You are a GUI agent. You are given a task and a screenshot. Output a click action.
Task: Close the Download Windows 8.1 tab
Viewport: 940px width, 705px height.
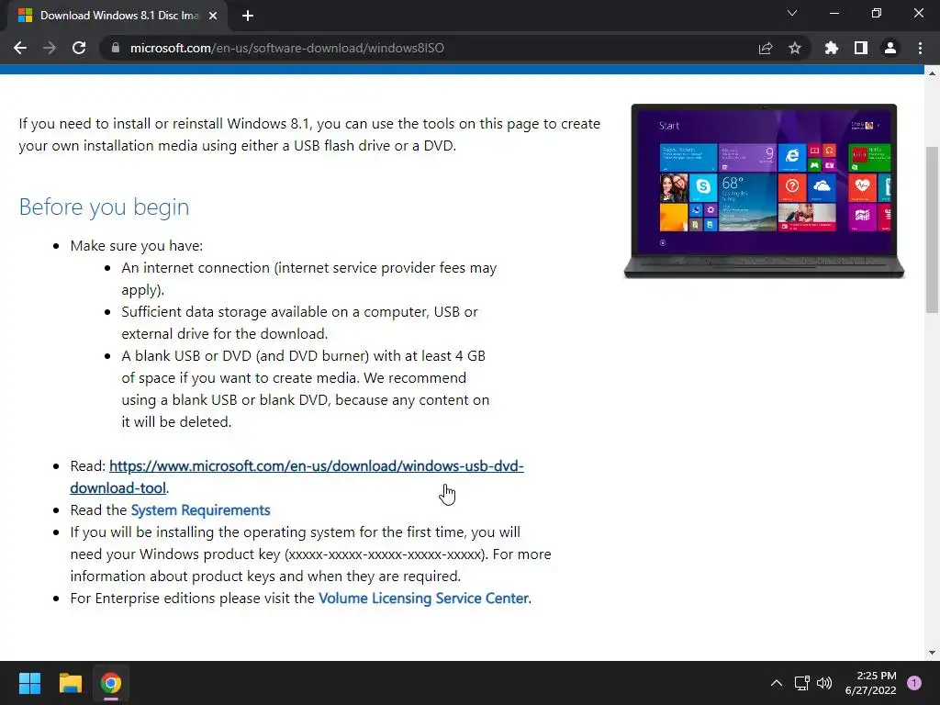click(213, 16)
